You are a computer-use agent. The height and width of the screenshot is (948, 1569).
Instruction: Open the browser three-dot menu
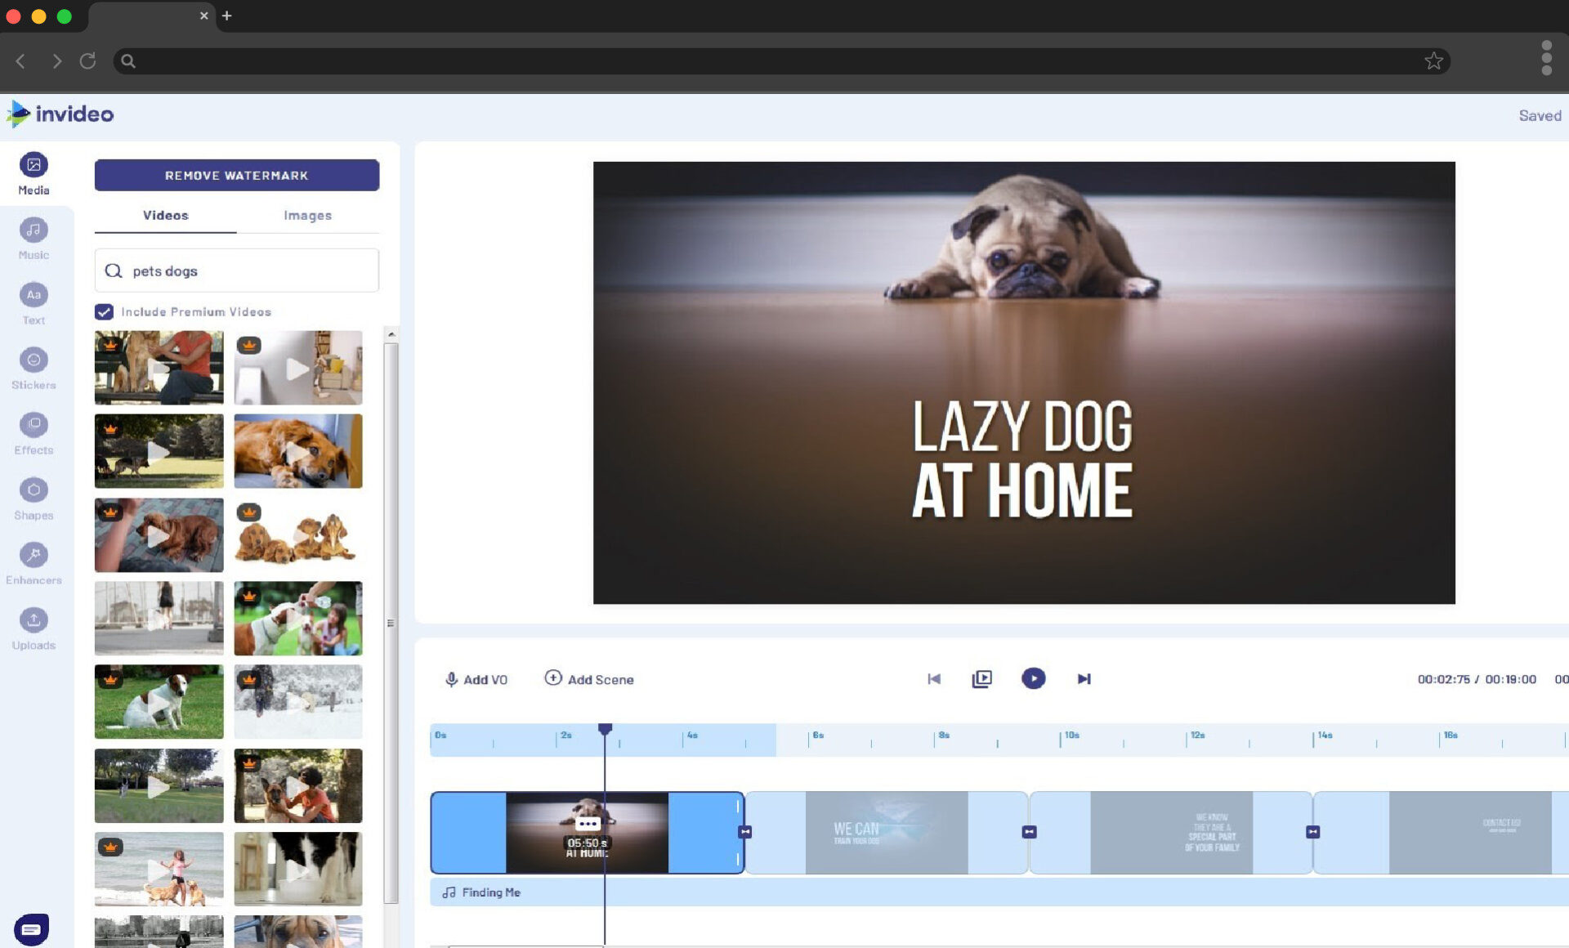click(x=1546, y=58)
